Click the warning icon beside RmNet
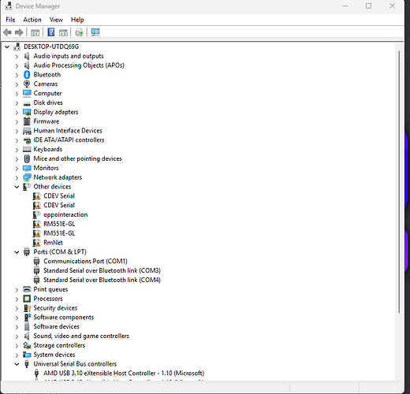This screenshot has height=394, width=410. (36, 243)
